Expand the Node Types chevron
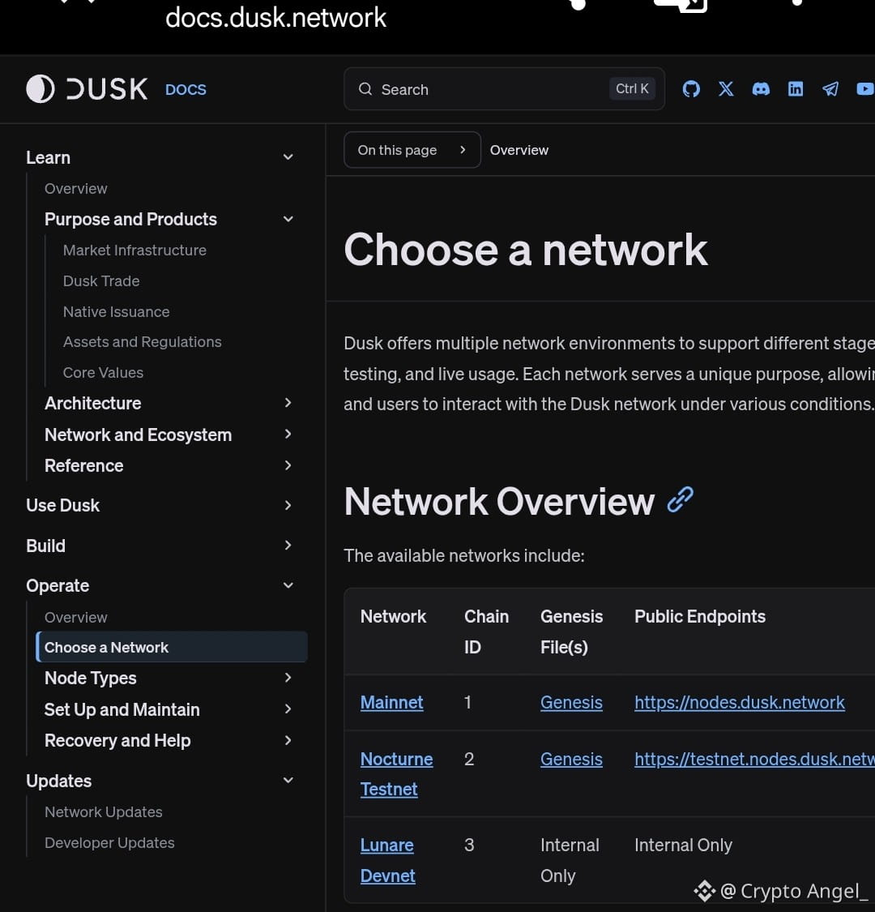Screen dimensions: 875x912 point(288,678)
